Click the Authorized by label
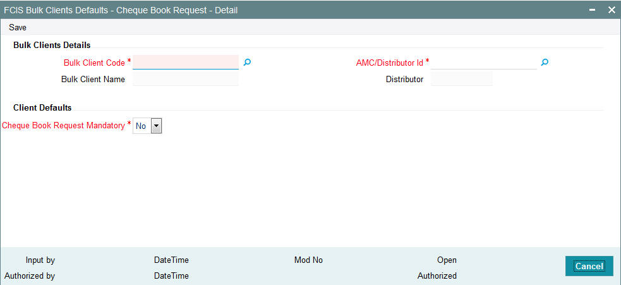The image size is (621, 285). tap(30, 276)
